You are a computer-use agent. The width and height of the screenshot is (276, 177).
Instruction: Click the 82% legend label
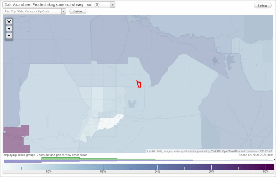(103, 171)
